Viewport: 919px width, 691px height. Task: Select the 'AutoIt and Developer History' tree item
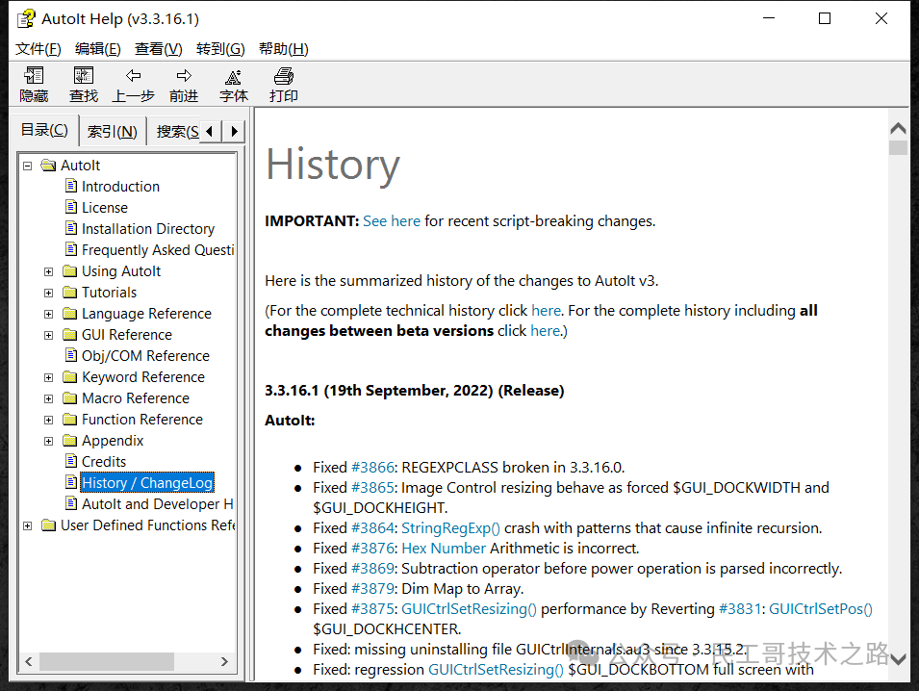coord(158,504)
